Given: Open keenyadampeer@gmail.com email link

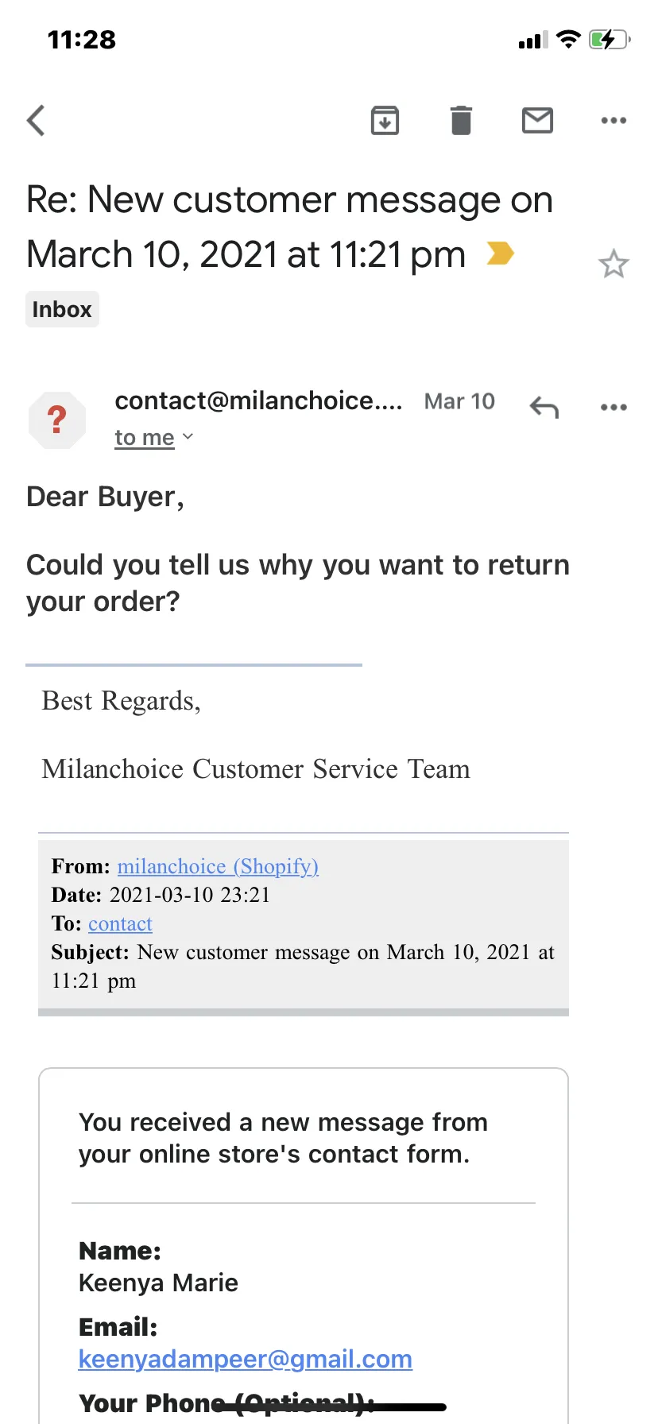Looking at the screenshot, I should pos(245,1359).
